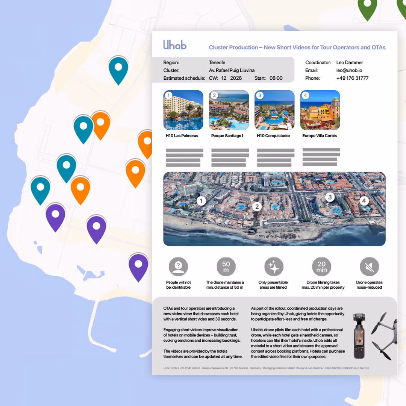Screen dimensions: 406x406
Task: Click the start time 08:00
Action: (276, 78)
